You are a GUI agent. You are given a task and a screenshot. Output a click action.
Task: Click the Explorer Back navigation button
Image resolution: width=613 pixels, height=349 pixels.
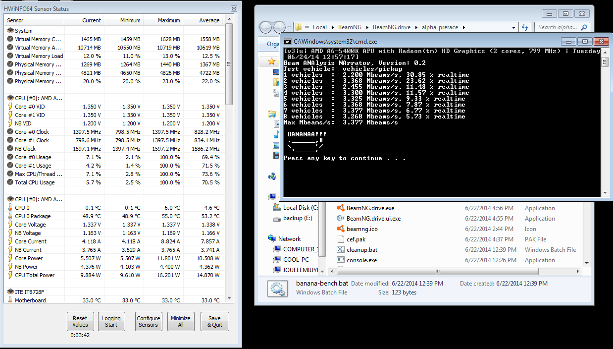point(266,27)
